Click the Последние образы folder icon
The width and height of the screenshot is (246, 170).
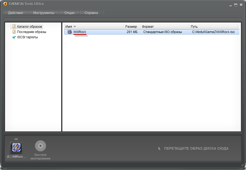[x=14, y=32]
